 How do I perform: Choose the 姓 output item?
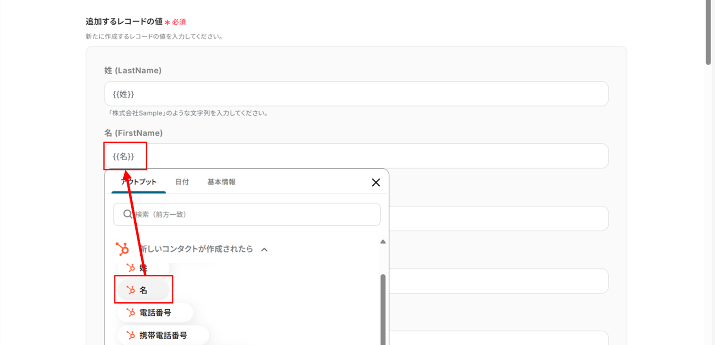coord(143,268)
